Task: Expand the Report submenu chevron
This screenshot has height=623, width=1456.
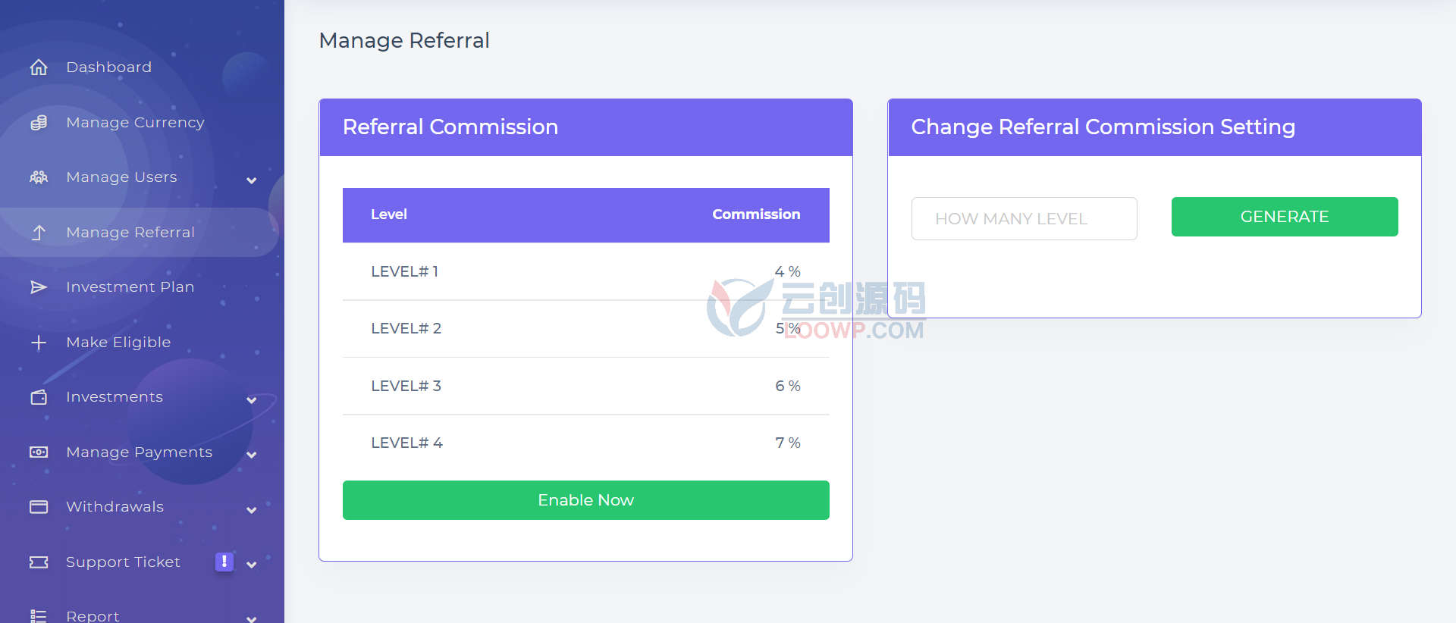Action: 252,619
